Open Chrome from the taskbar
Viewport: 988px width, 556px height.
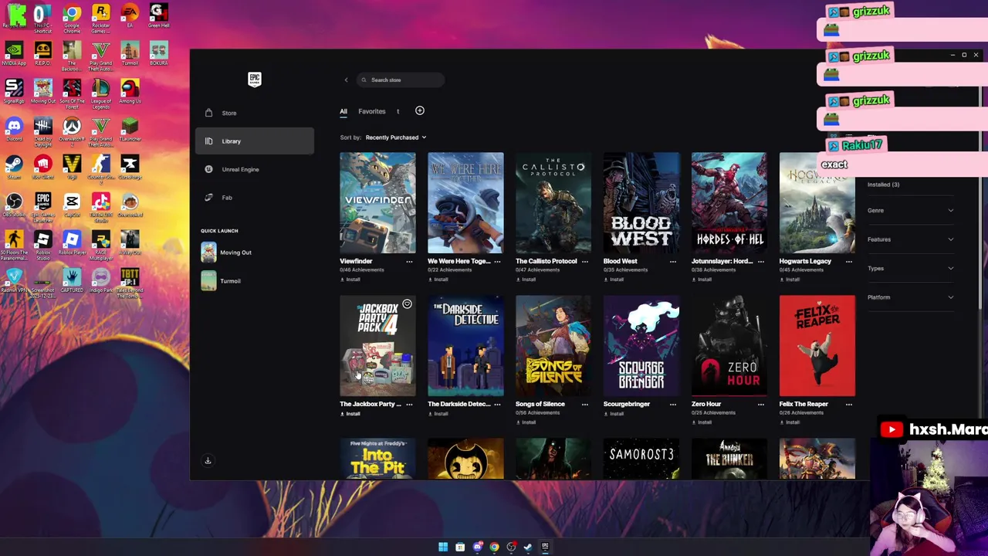[494, 547]
